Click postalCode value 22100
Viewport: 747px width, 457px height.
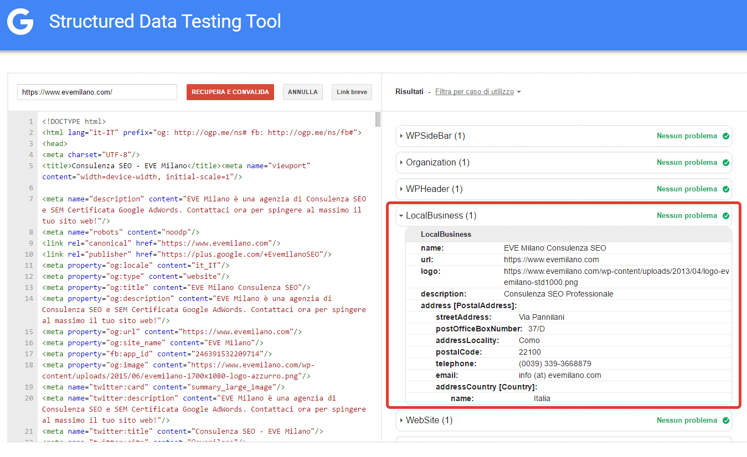(x=530, y=352)
